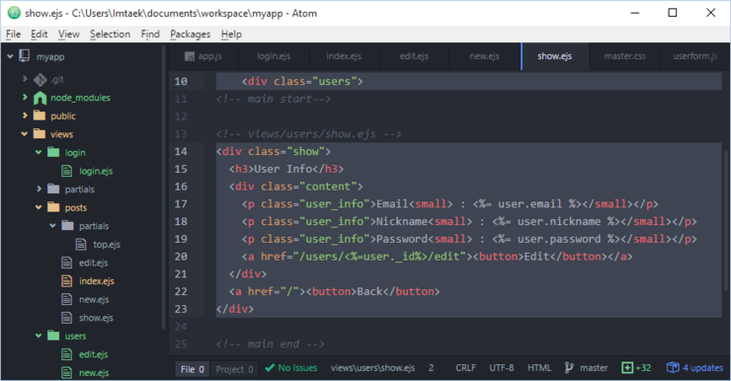The image size is (731, 381).
Task: Click line number 17 in the gutter
Action: pos(181,204)
